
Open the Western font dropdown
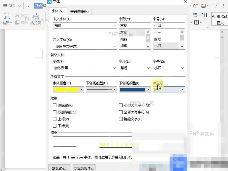85,46
